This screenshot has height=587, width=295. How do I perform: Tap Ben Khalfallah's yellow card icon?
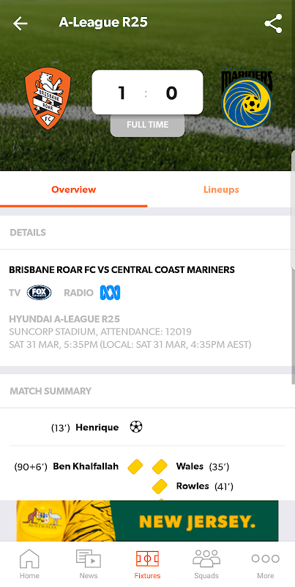pos(135,467)
